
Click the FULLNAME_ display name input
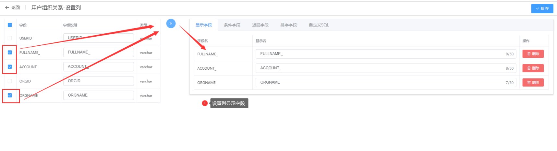point(386,54)
